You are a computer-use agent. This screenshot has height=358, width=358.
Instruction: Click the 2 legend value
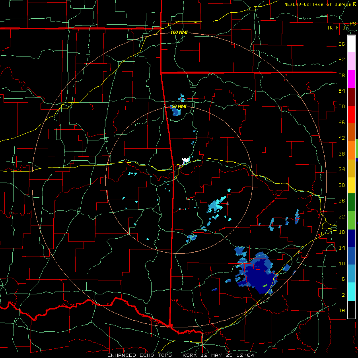point(343,295)
